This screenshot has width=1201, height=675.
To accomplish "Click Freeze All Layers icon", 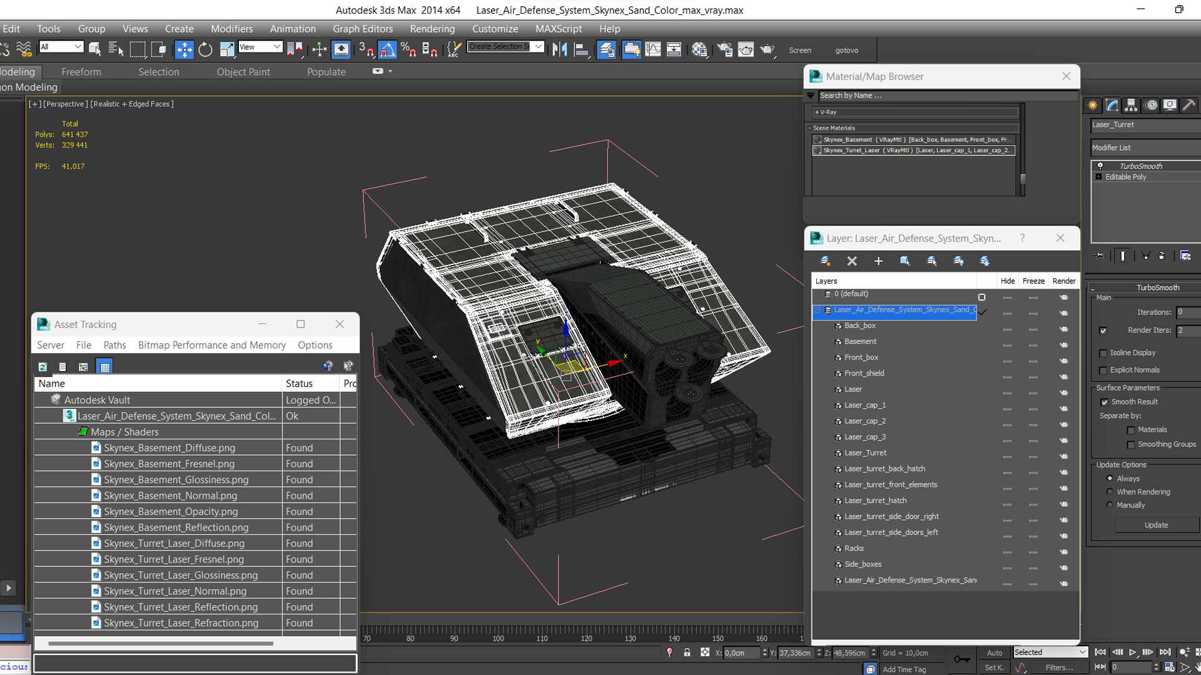I will coord(985,261).
